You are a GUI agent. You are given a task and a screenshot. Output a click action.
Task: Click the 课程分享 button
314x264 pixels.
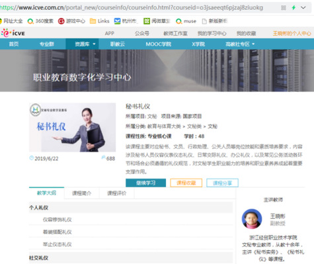[x=222, y=183]
